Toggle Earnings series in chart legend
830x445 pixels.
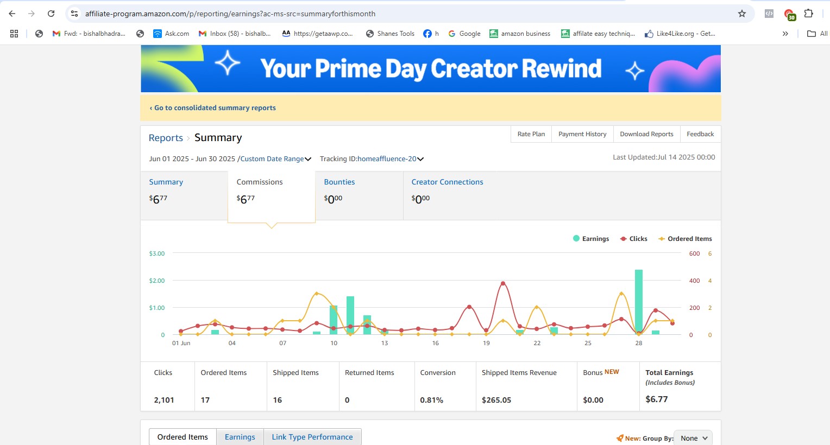(591, 239)
